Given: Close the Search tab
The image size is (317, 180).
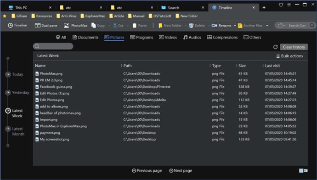Looking at the screenshot, I should tap(203, 7).
